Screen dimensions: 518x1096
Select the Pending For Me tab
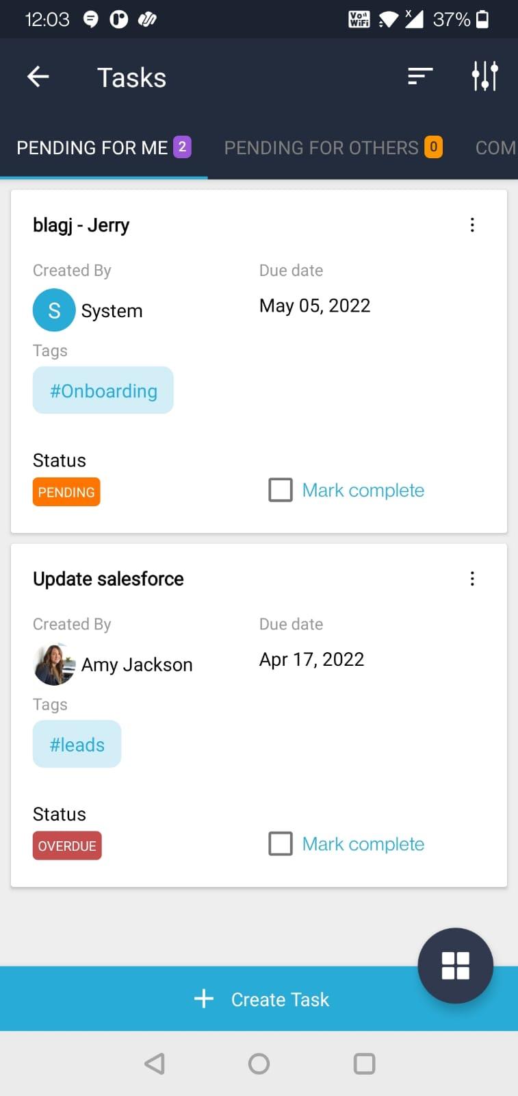pyautogui.click(x=103, y=148)
